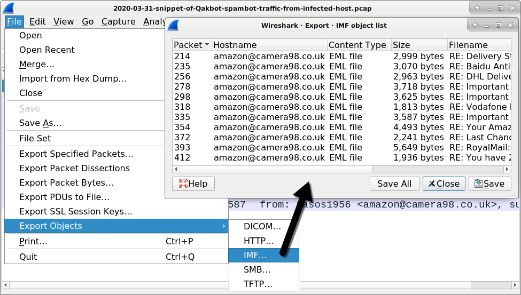
Task: Select packet 298 row with 3,625 bytes
Action: (x=341, y=97)
